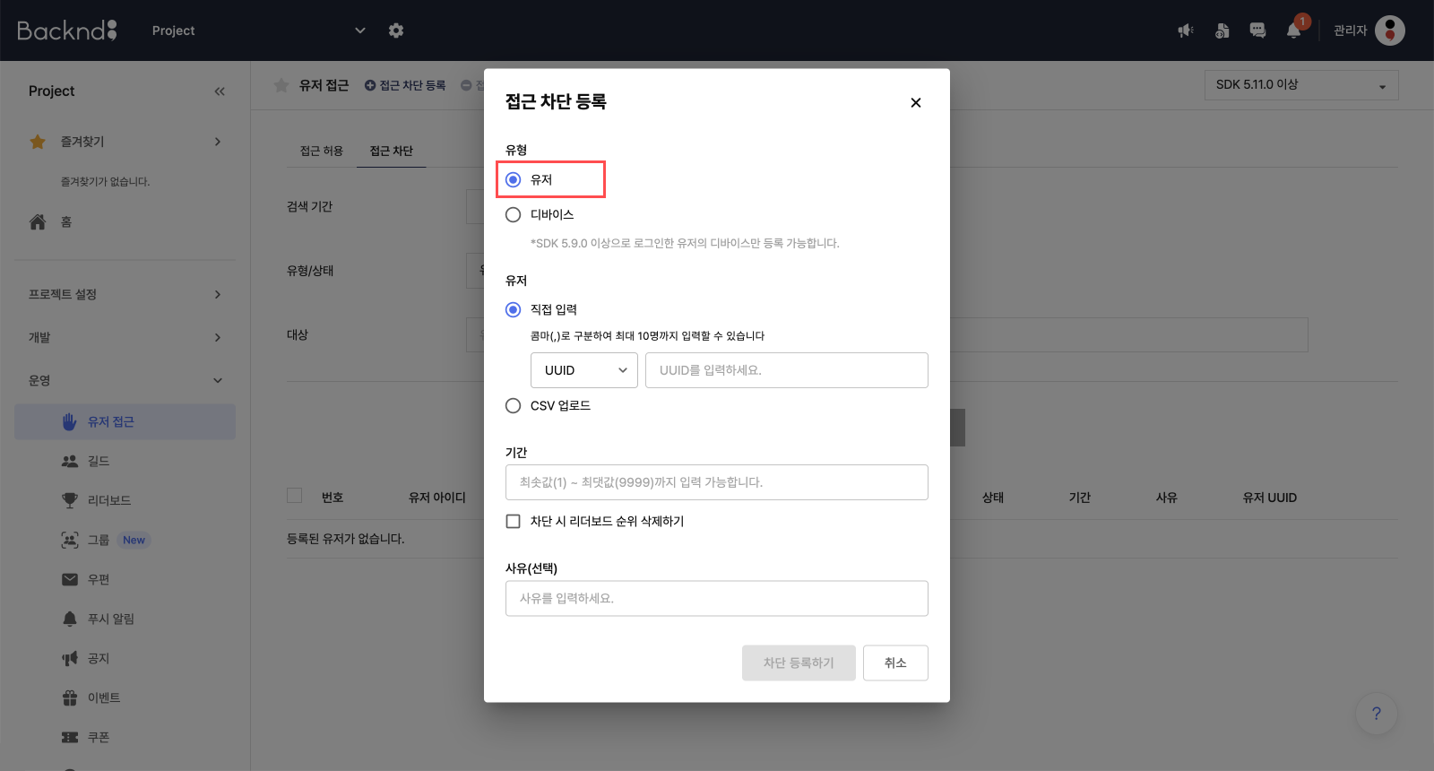
Task: Open project settings gear icon
Action: [x=396, y=30]
